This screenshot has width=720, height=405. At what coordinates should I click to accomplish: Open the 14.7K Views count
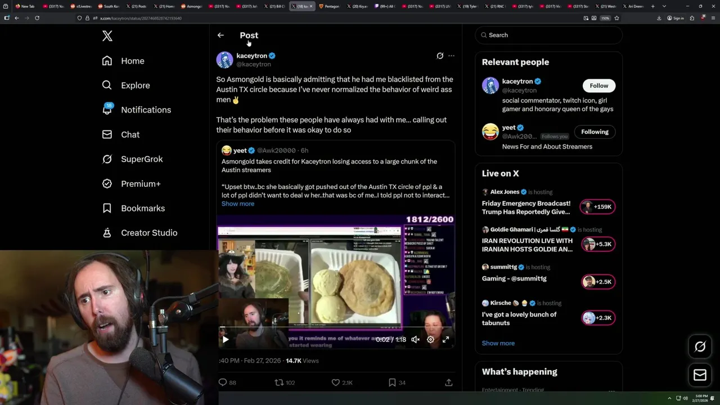[302, 361]
